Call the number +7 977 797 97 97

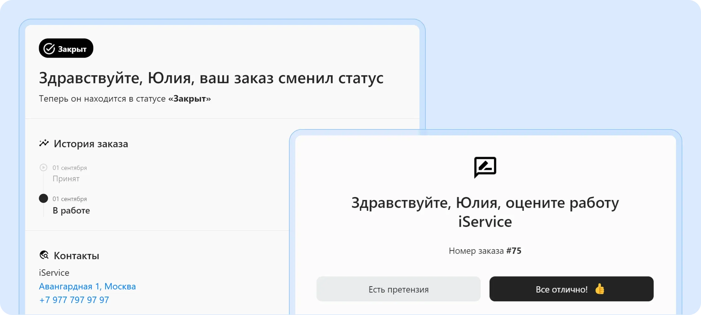(74, 300)
